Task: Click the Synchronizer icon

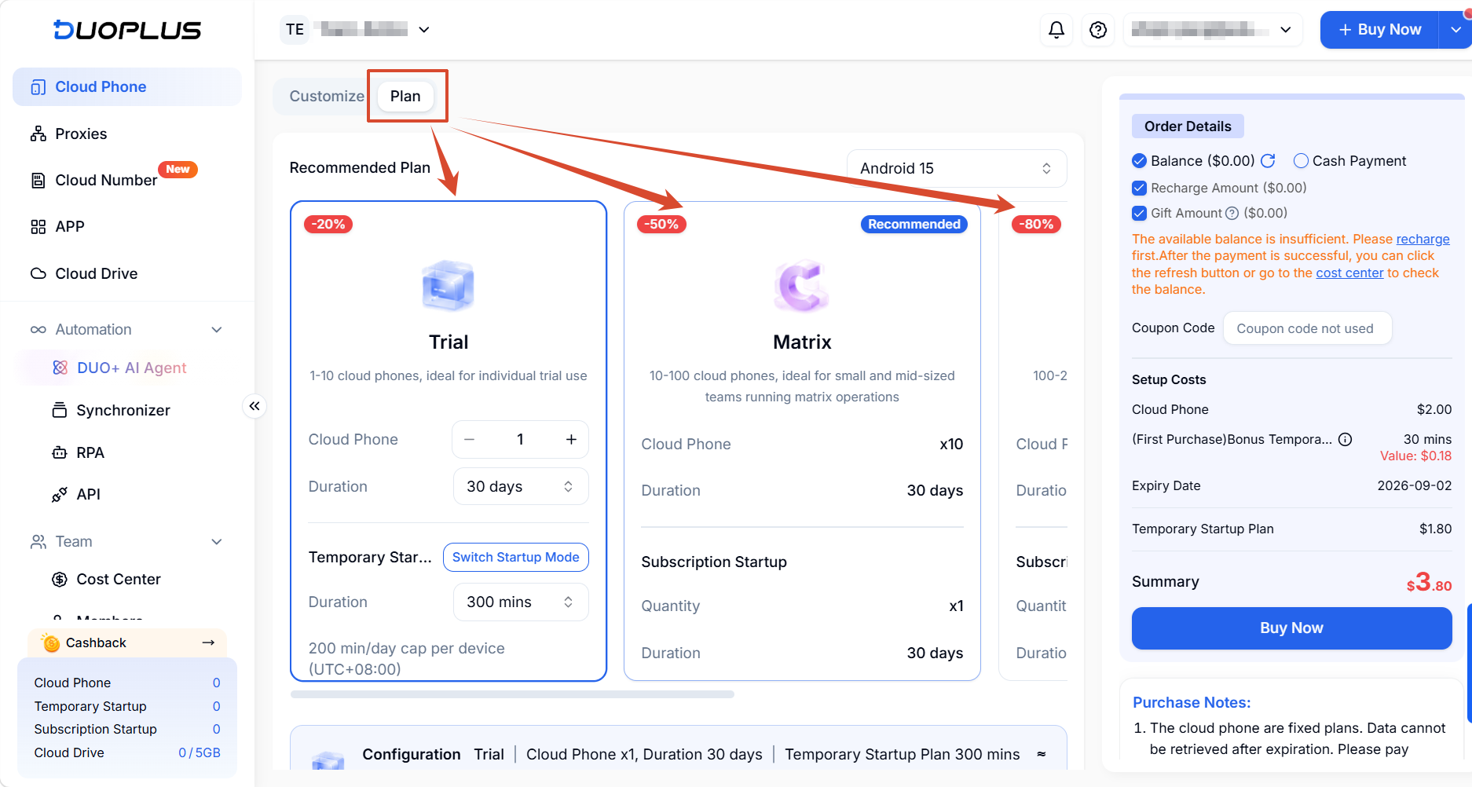Action: click(x=60, y=410)
